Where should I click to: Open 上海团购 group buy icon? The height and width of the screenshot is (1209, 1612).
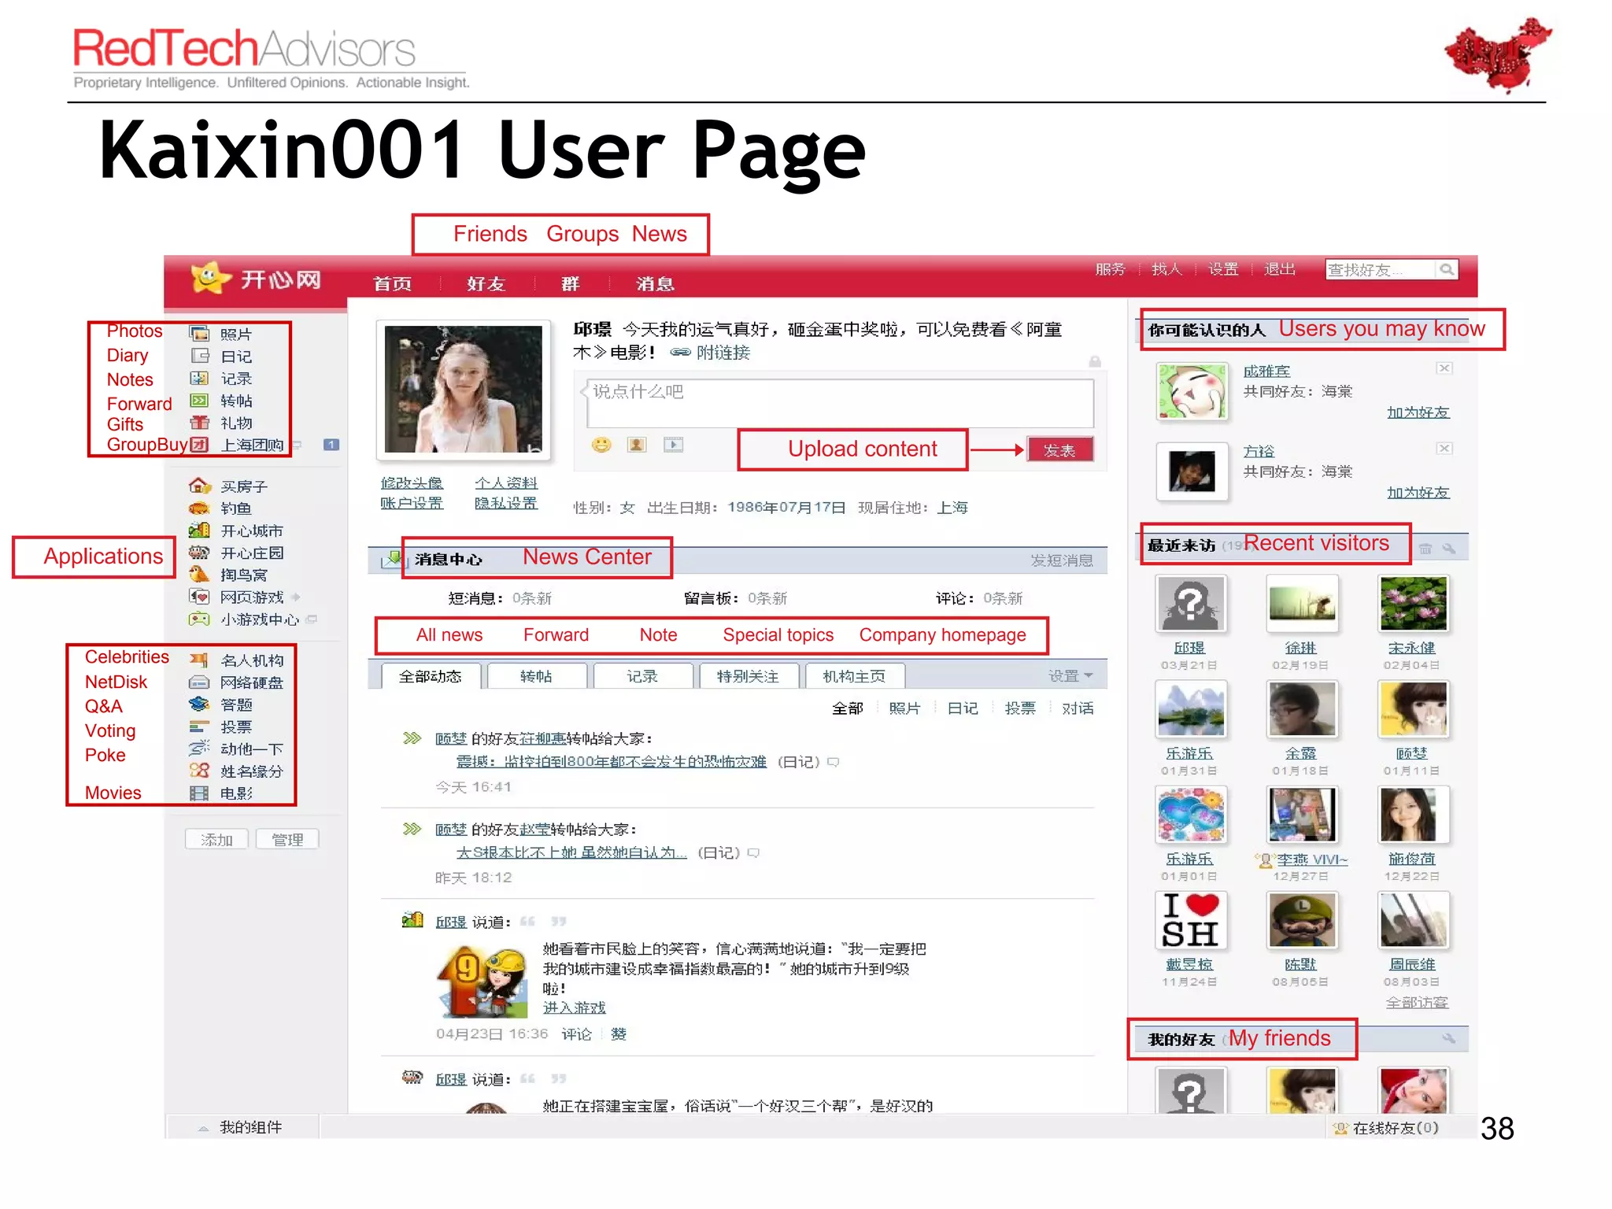pos(199,445)
